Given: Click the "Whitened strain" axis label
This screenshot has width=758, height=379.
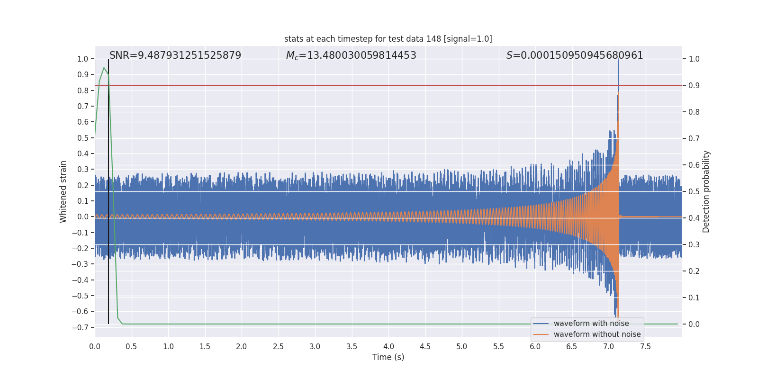Looking at the screenshot, I should [x=63, y=191].
